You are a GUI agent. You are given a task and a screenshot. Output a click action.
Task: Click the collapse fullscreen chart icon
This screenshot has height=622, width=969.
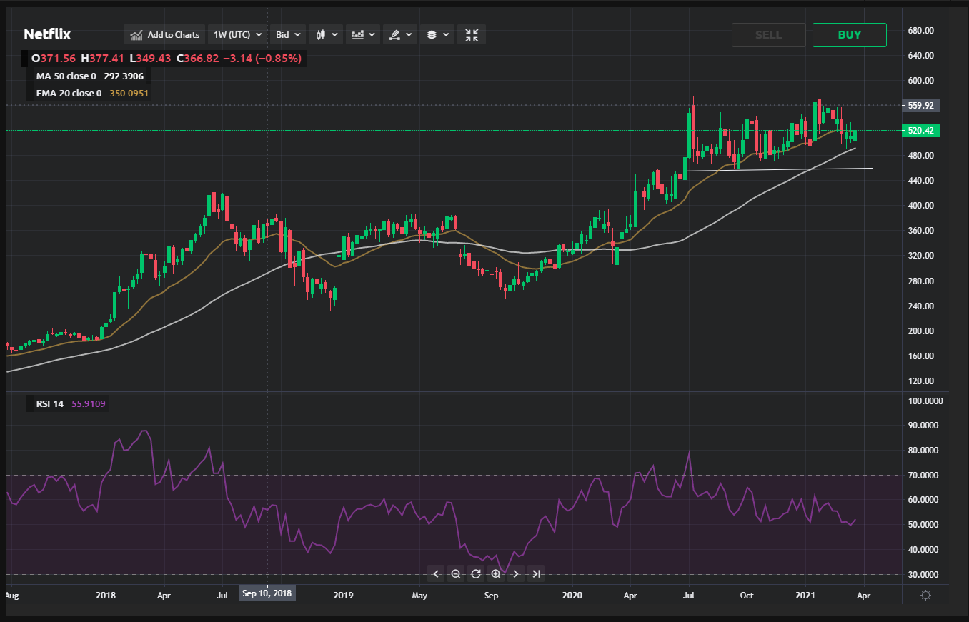tap(472, 34)
